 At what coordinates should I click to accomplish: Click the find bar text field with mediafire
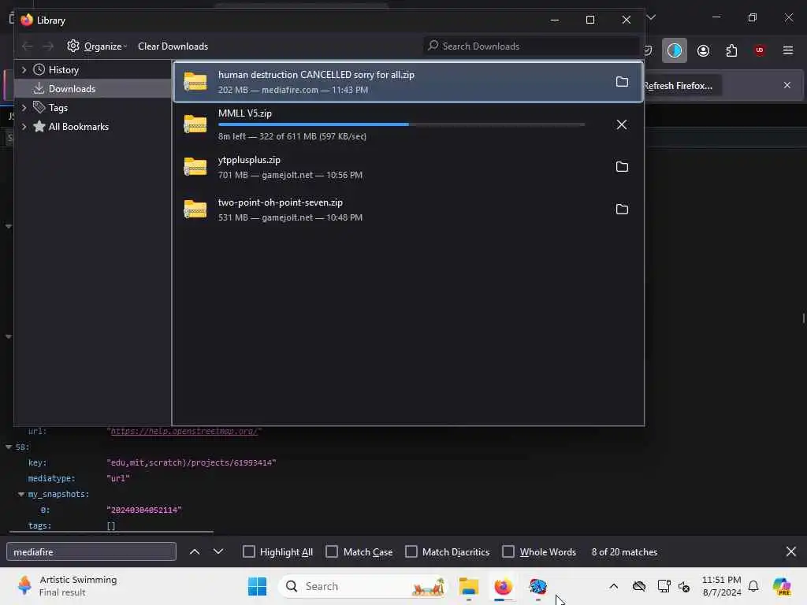pos(91,551)
